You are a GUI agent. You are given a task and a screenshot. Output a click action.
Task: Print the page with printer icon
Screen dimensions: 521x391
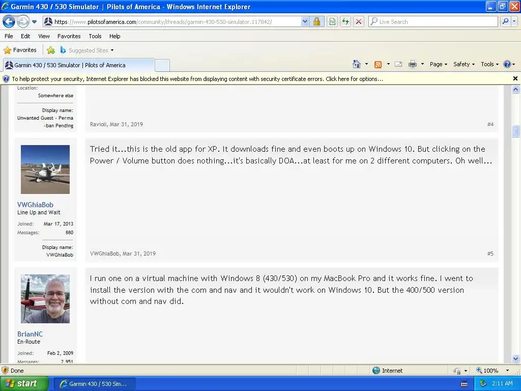coord(412,64)
